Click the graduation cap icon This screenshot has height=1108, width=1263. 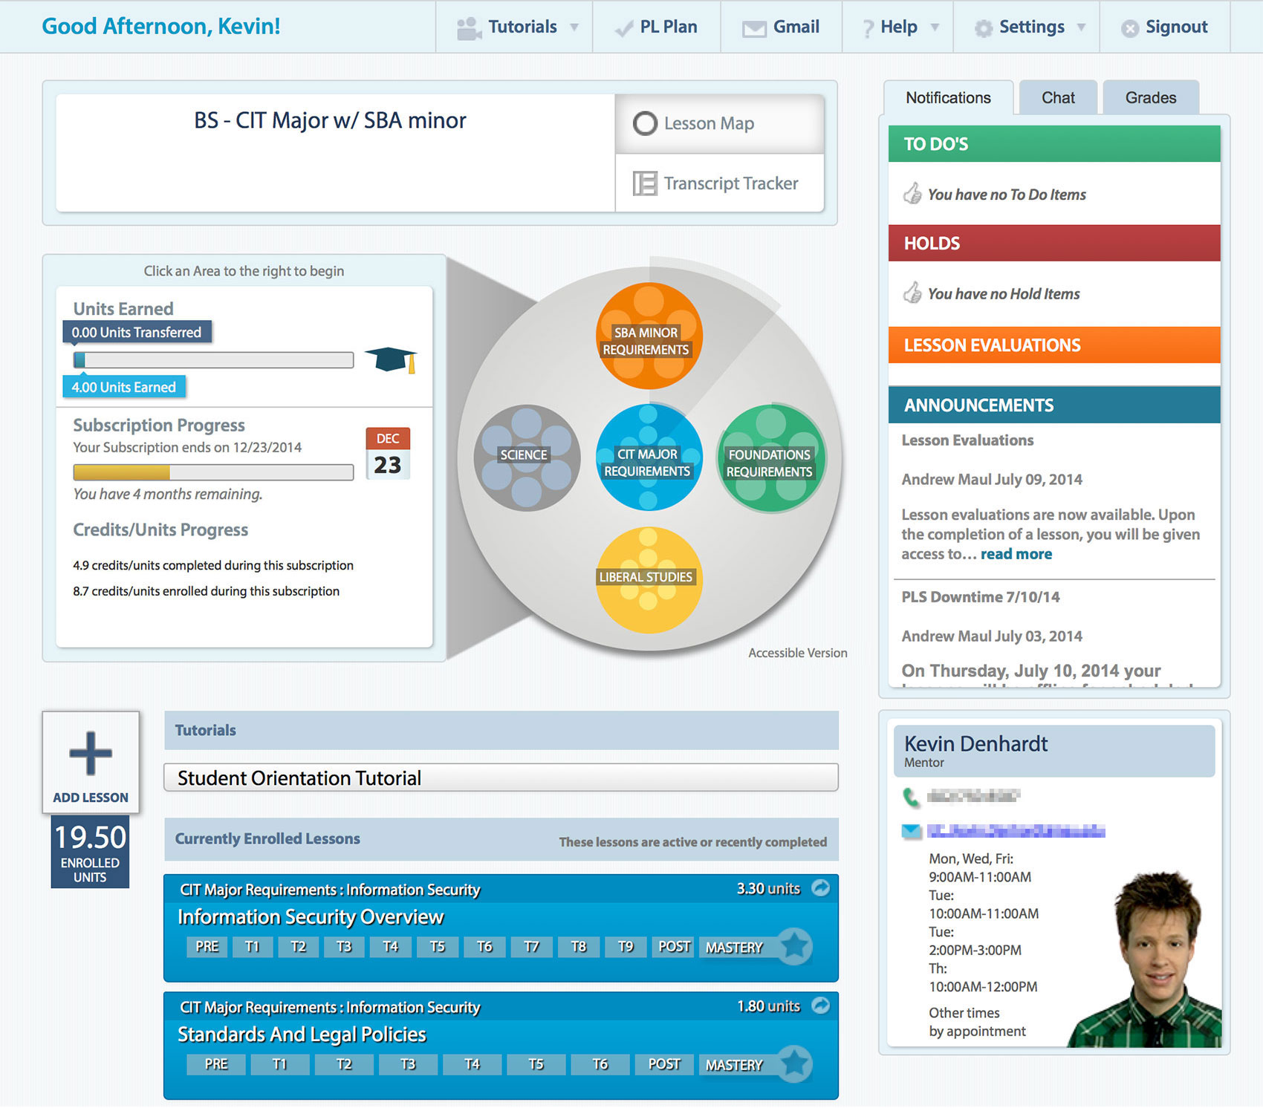click(391, 360)
